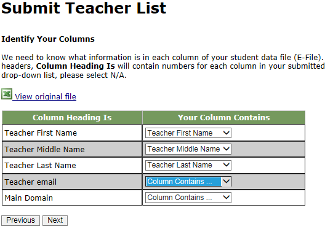Viewport: 325px width, 243px height.
Task: Click the Your Column Contains table header
Action: point(223,118)
